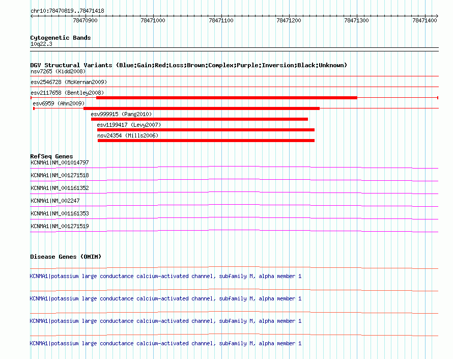This screenshot has height=359, width=453.
Task: Select the RefSeq Genes track title
Action: pyautogui.click(x=51, y=156)
